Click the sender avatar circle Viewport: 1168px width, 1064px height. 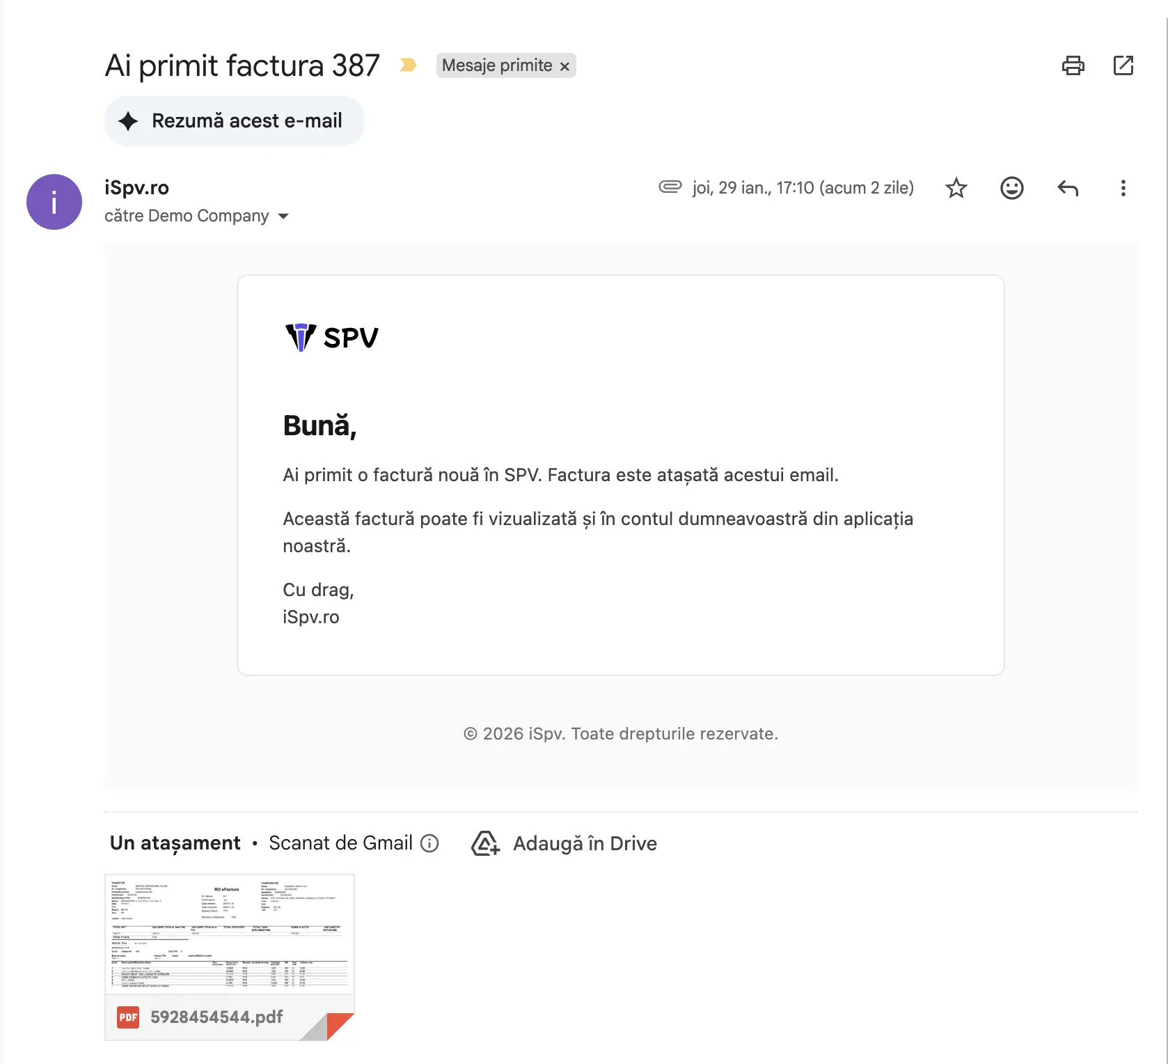[54, 202]
